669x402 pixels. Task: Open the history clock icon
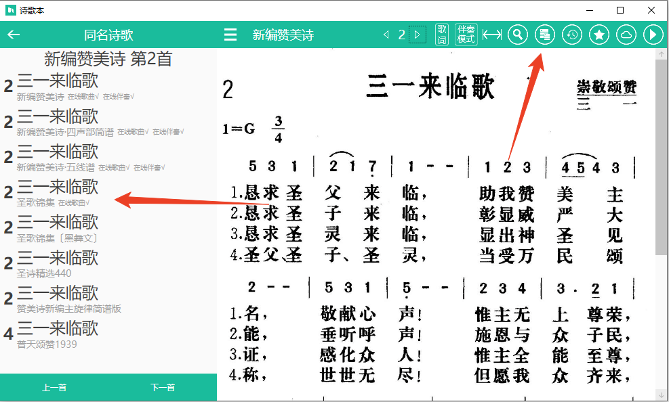572,35
